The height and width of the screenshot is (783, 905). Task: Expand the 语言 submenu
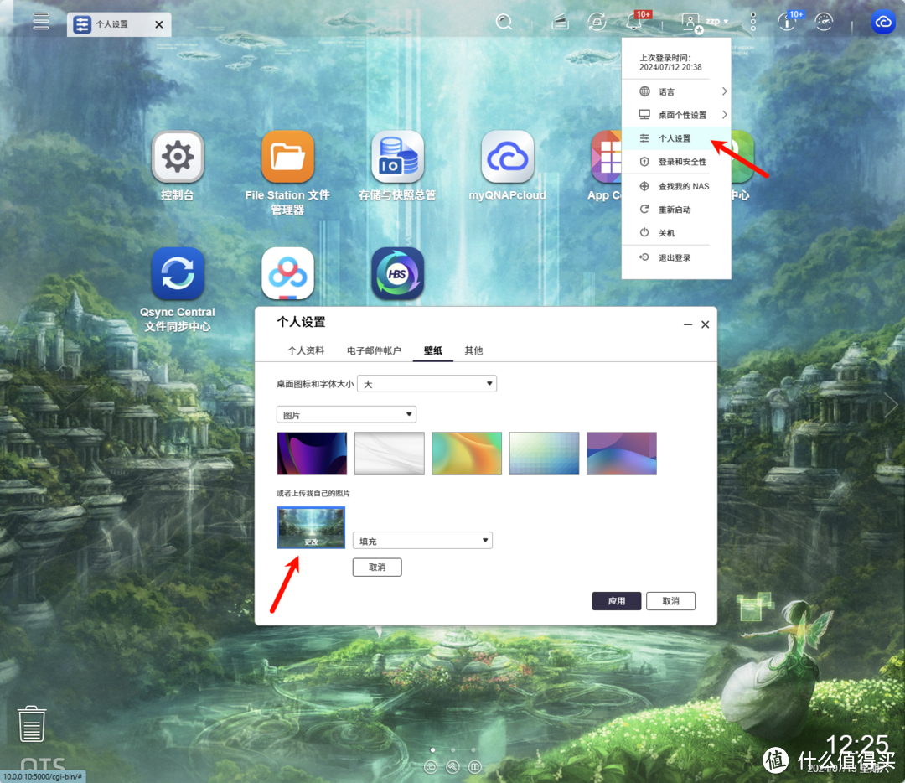pos(676,91)
